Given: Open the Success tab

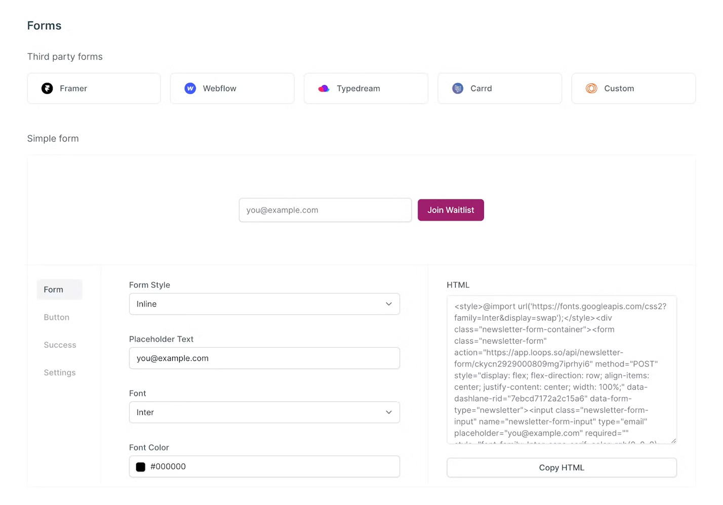Looking at the screenshot, I should [x=60, y=345].
